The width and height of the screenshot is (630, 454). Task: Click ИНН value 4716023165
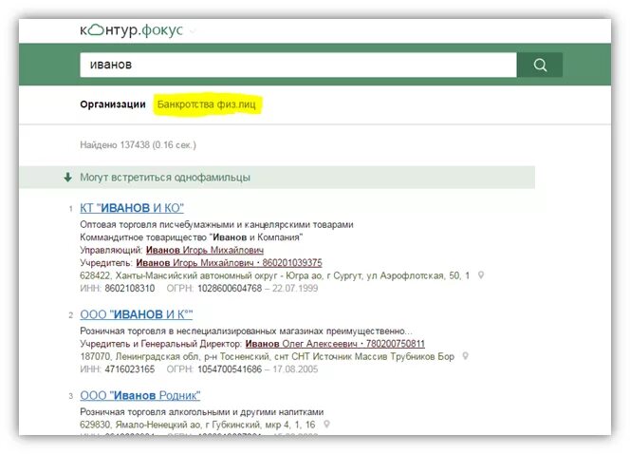point(130,369)
